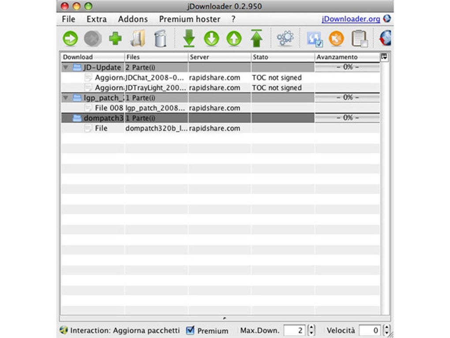This screenshot has height=338, width=450.
Task: Add new links with green plus icon
Action: [x=116, y=38]
